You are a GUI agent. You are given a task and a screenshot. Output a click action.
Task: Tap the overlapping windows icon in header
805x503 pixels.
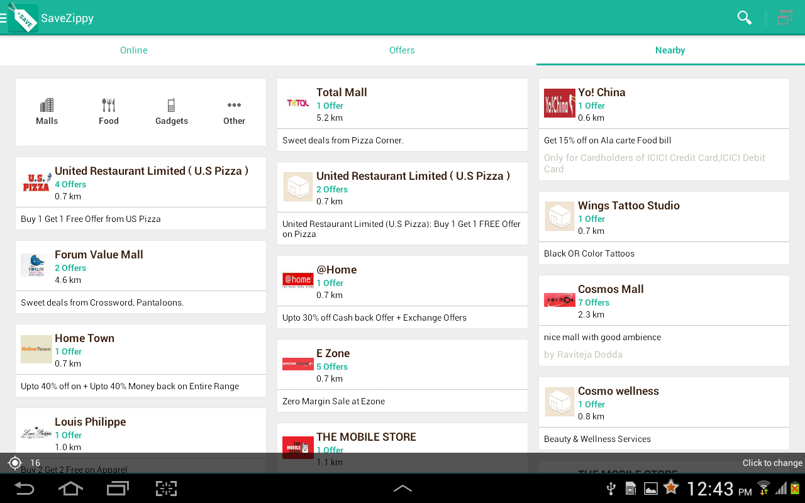(x=784, y=18)
